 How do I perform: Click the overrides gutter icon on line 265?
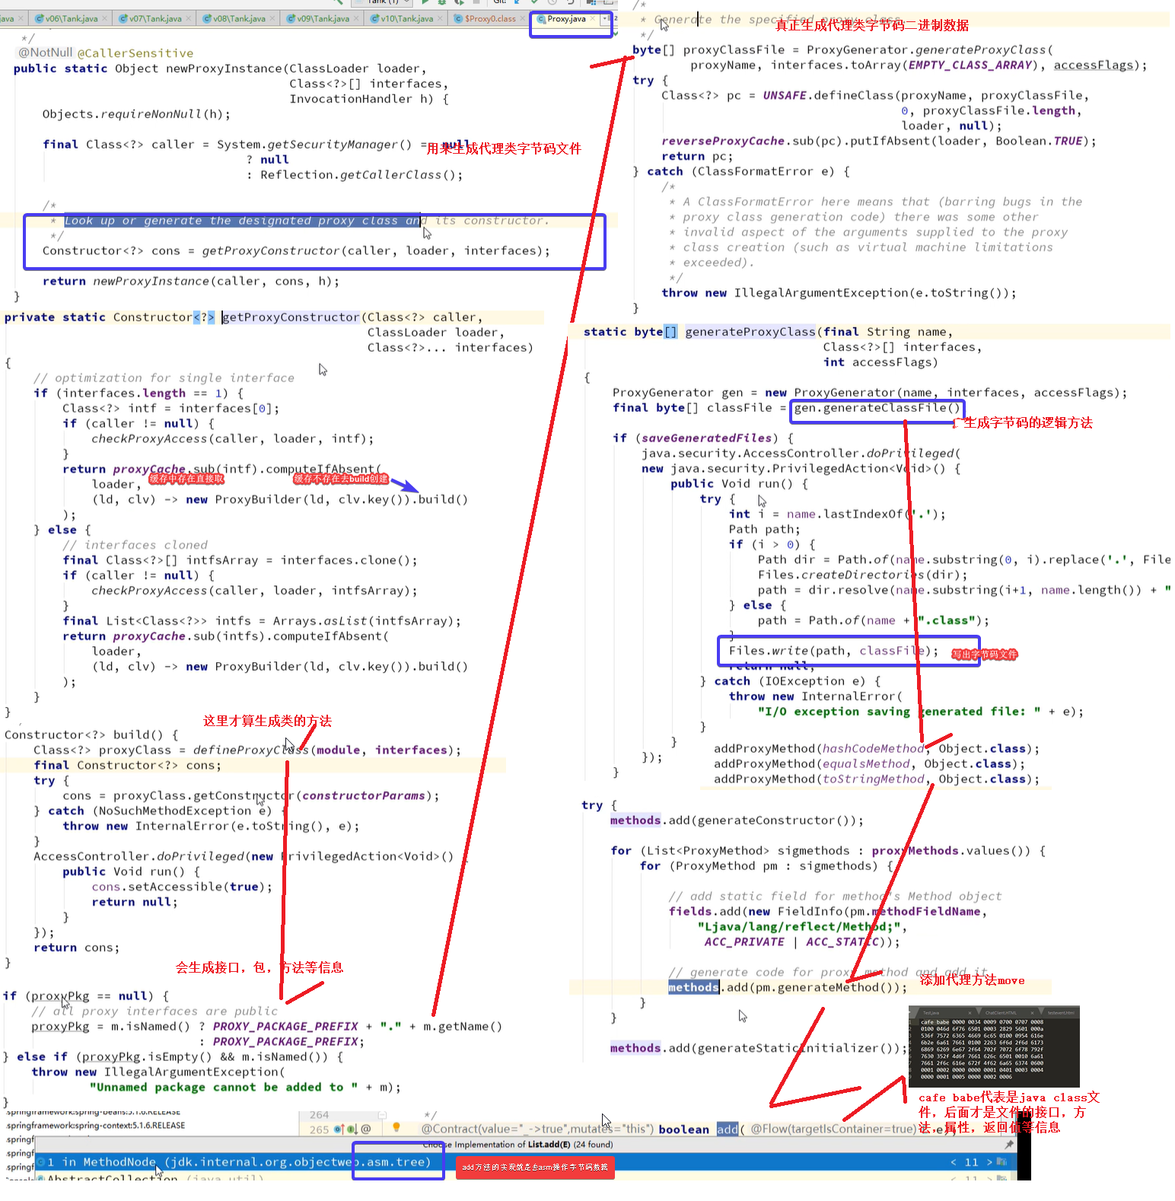point(339,1129)
